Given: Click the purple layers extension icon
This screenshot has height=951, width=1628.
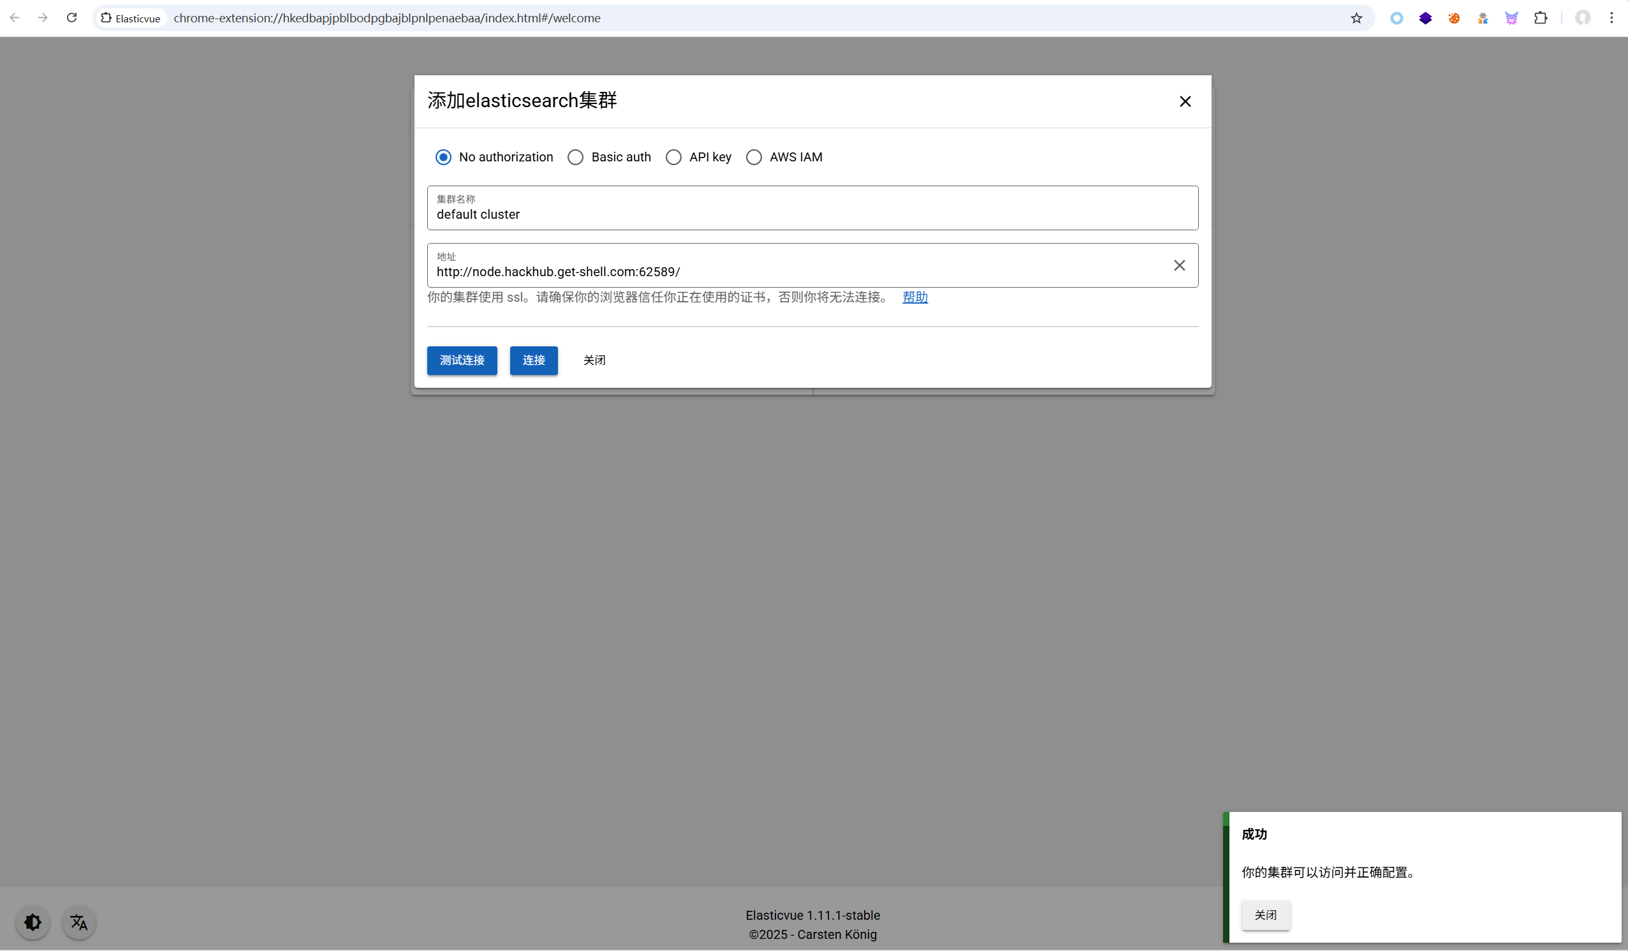Looking at the screenshot, I should tap(1425, 18).
